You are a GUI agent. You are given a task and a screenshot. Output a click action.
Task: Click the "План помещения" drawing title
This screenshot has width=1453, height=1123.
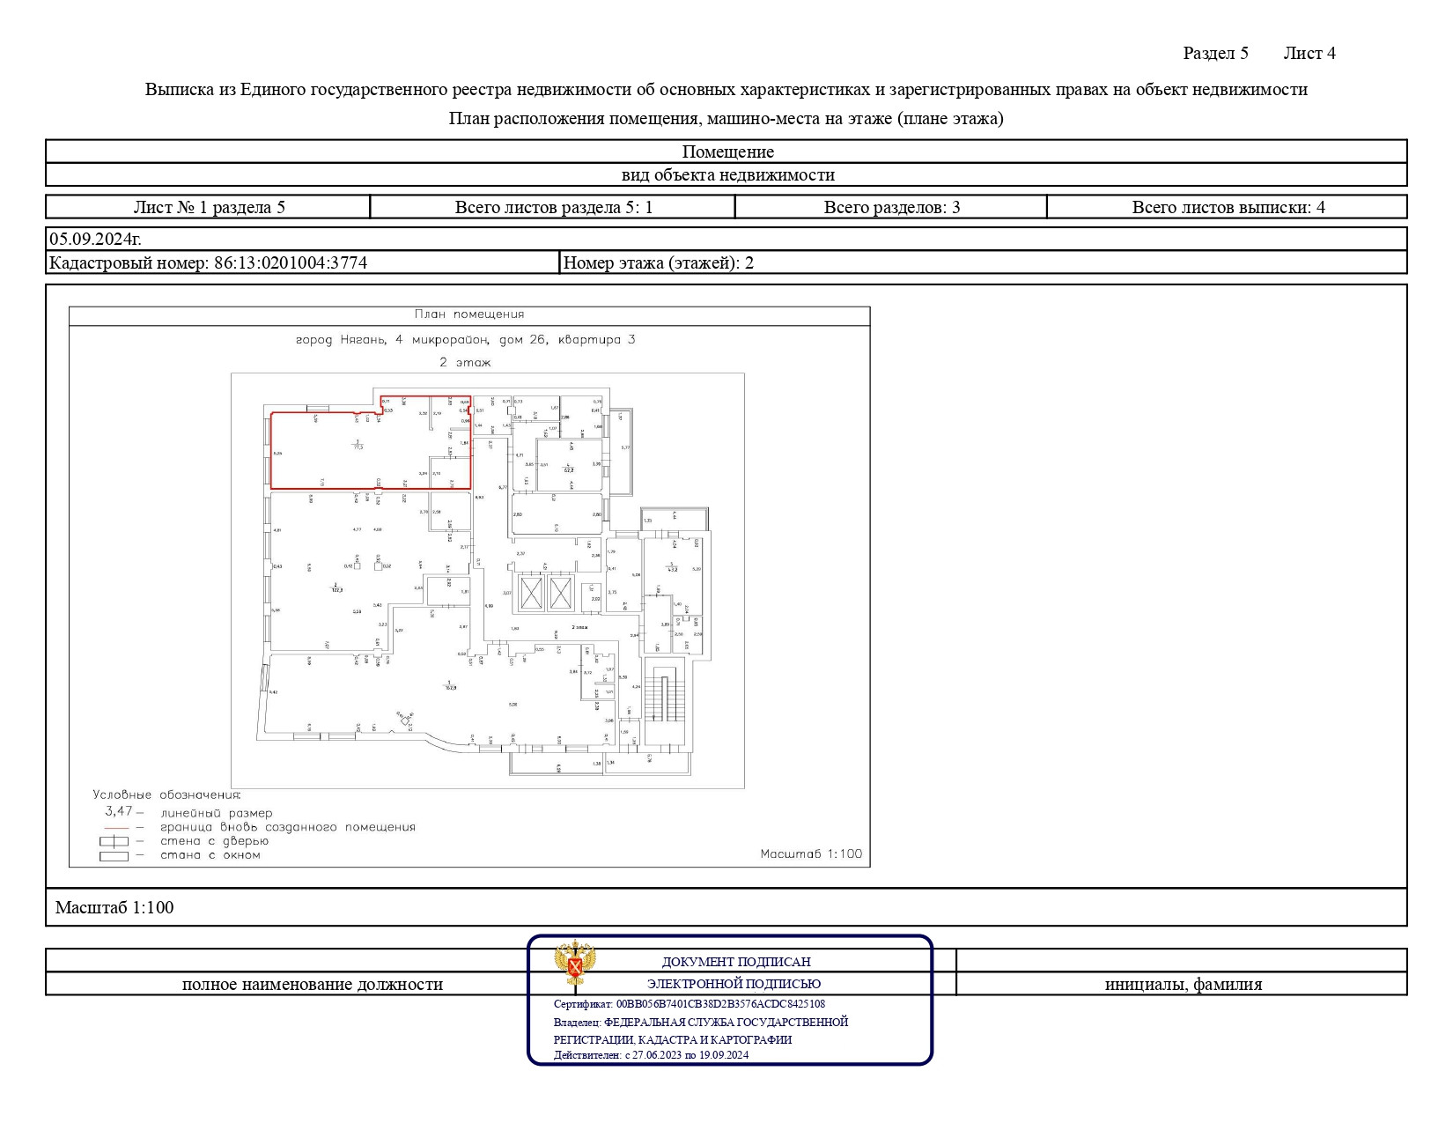click(469, 314)
